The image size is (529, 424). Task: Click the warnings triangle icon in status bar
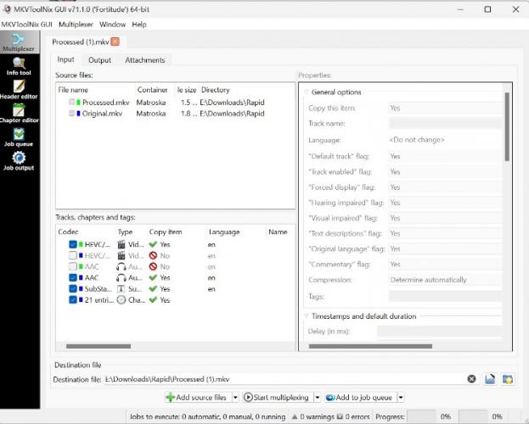coord(295,416)
